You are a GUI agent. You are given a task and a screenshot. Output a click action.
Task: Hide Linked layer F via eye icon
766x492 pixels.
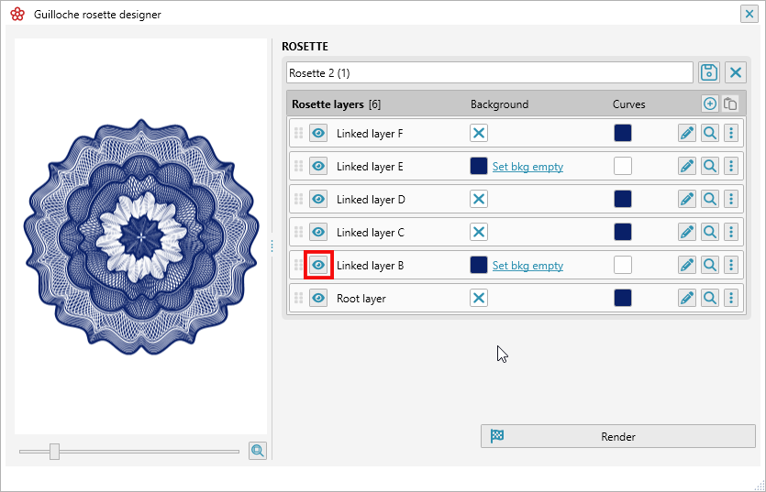[318, 133]
